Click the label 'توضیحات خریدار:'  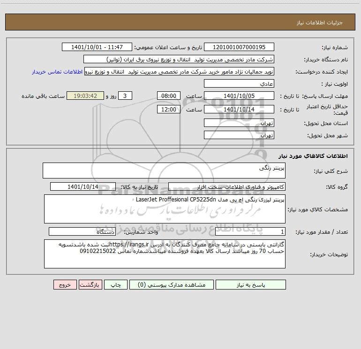(x=329, y=255)
